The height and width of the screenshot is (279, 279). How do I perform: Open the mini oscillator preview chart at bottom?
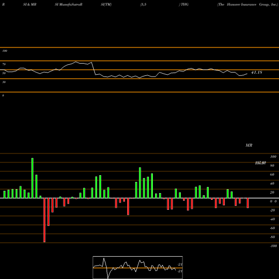138,267
